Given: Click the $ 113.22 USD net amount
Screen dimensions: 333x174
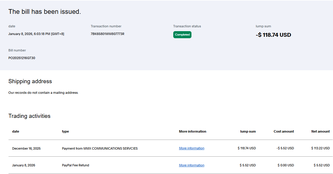Looking at the screenshot, I should [320, 148].
